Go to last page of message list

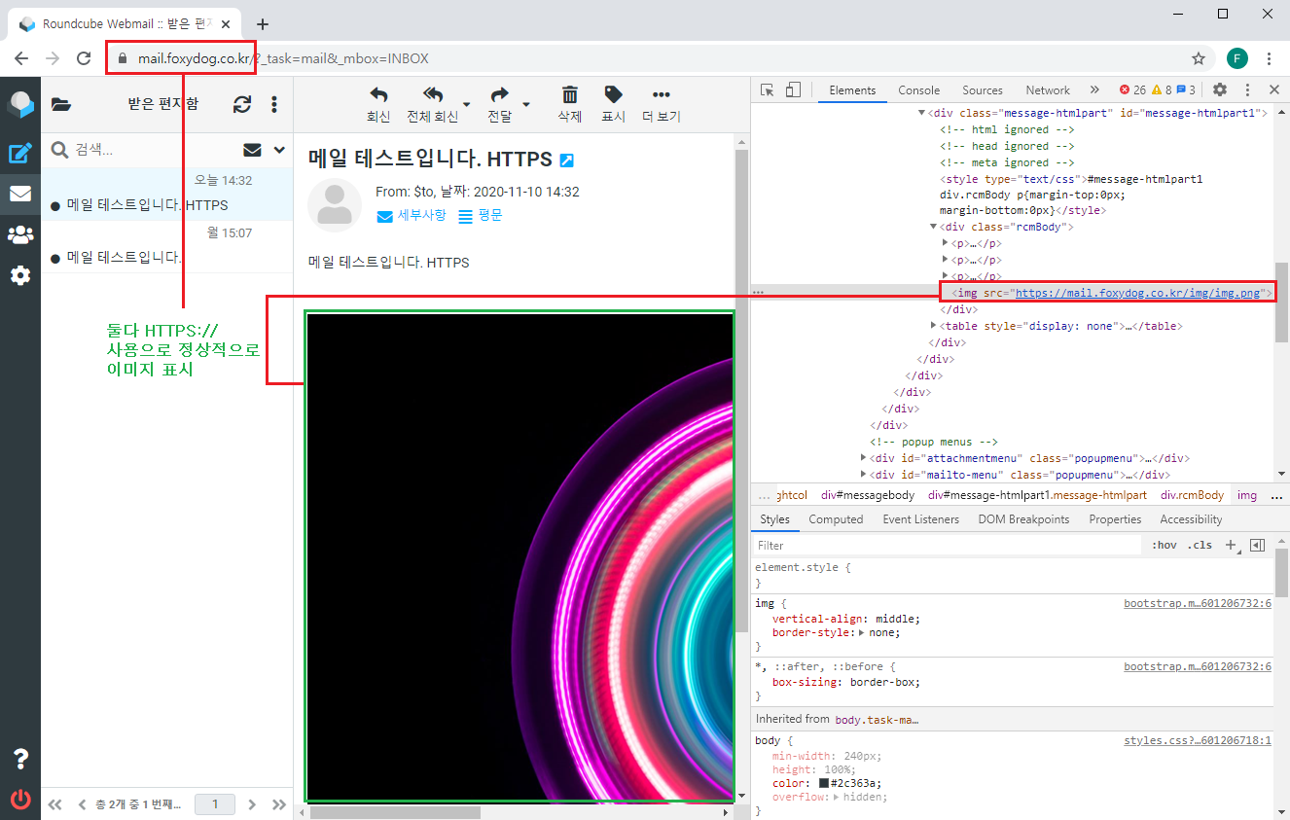[x=279, y=804]
